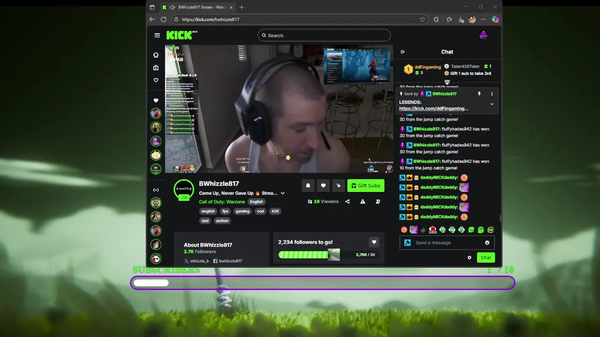Open the channel user list icon
Viewport: 600px width, 337px height.
tap(378, 202)
